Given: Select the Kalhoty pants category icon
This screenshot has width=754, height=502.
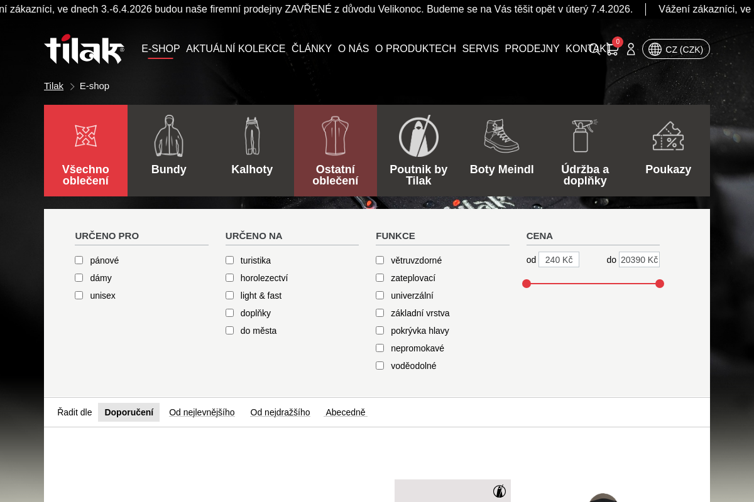Looking at the screenshot, I should click(252, 136).
